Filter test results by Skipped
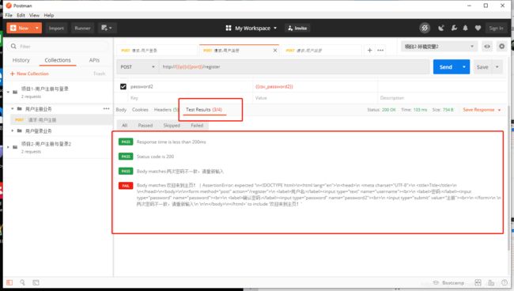Screen dimensions: 514x291 pyautogui.click(x=172, y=126)
